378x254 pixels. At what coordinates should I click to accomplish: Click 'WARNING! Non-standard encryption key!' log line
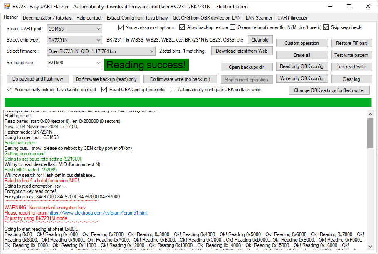click(46, 208)
